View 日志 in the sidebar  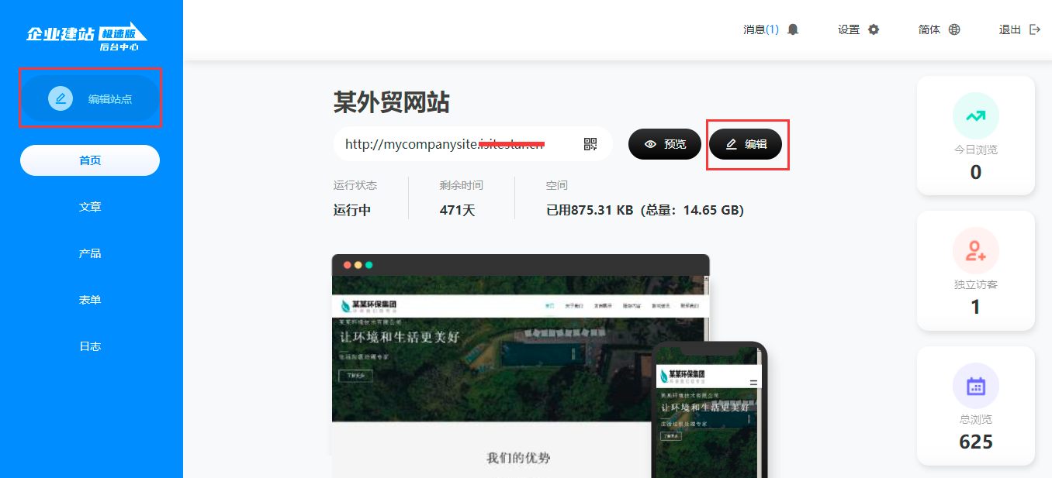pyautogui.click(x=90, y=346)
